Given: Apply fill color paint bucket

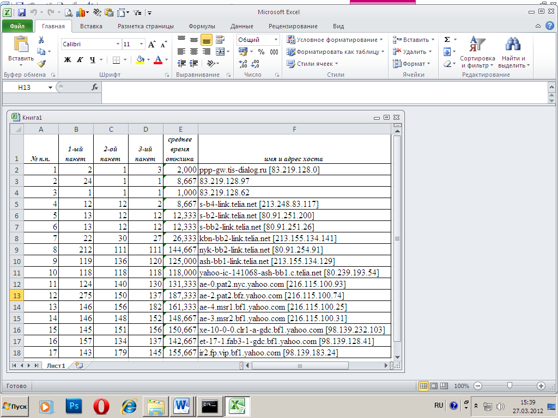Looking at the screenshot, I should [140, 60].
